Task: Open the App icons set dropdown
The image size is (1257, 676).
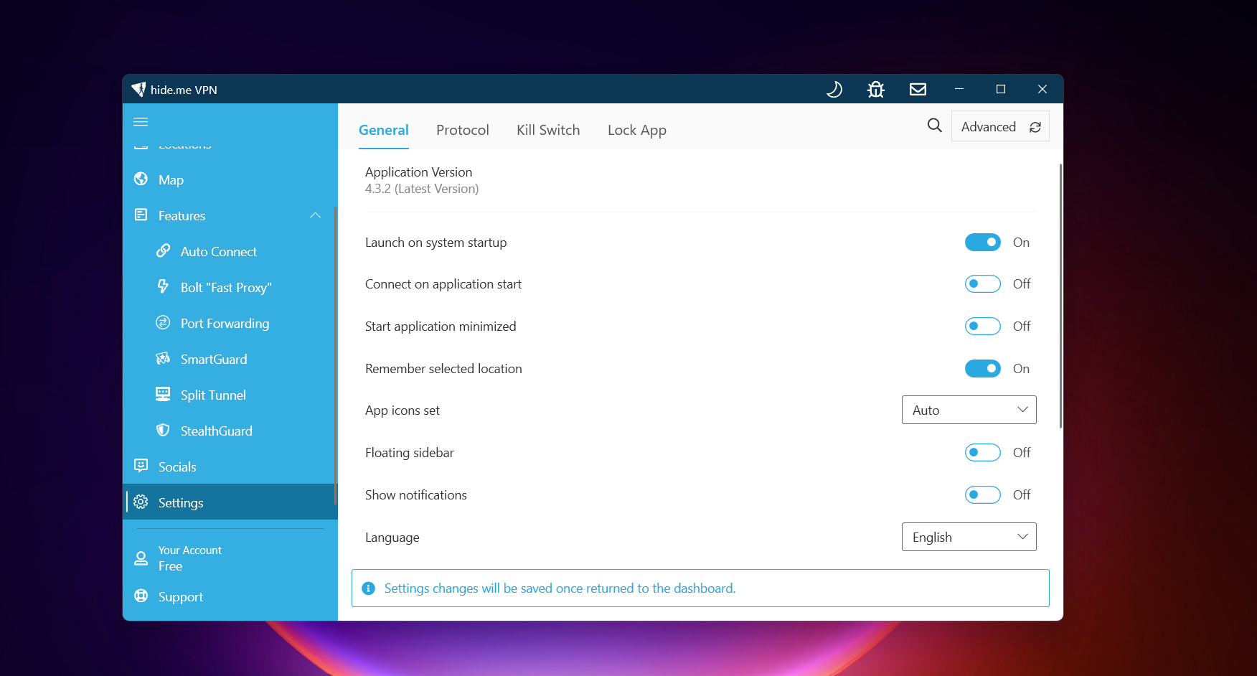Action: [969, 410]
